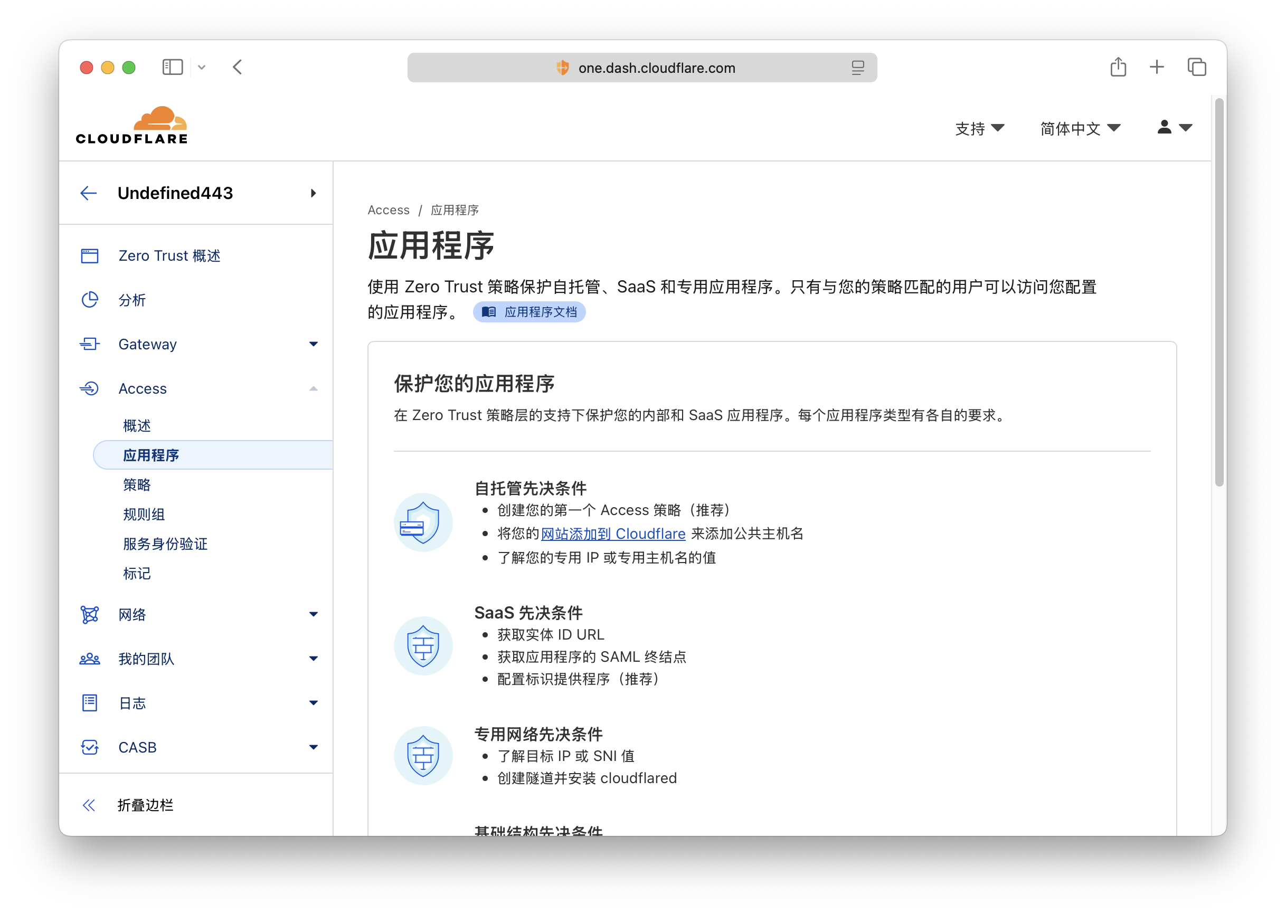Toggle the Safari sidebar button

click(172, 68)
